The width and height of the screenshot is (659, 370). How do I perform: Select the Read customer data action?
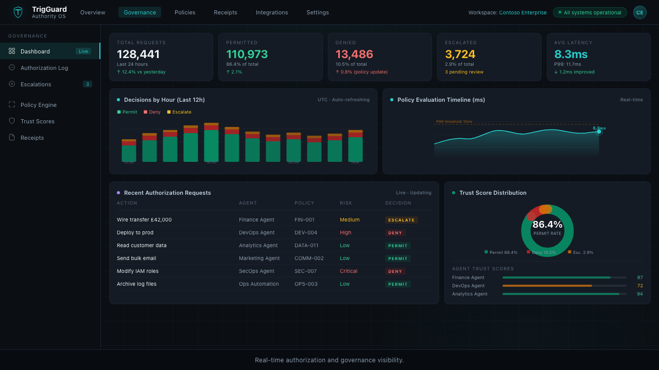(x=142, y=246)
